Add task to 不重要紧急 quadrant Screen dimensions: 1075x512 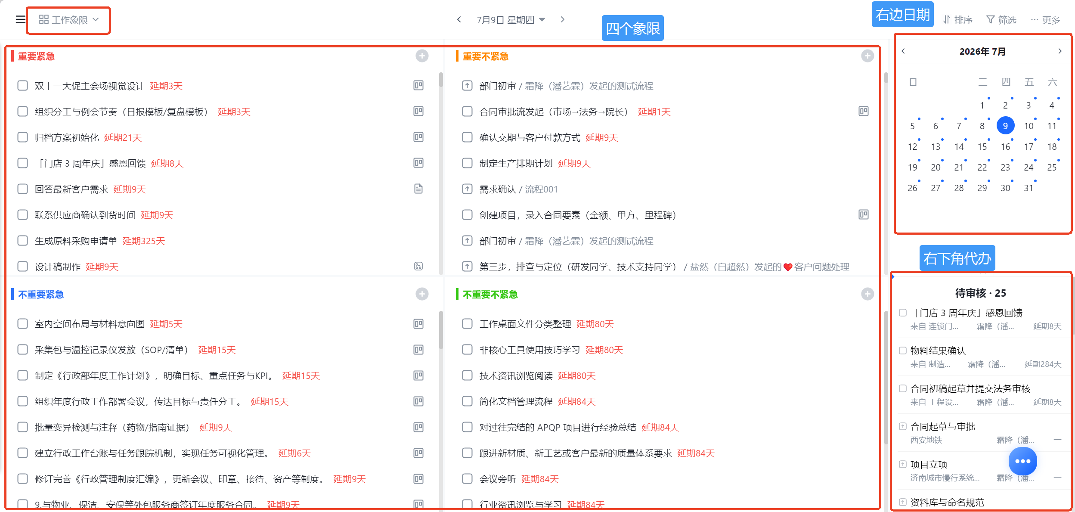(422, 294)
